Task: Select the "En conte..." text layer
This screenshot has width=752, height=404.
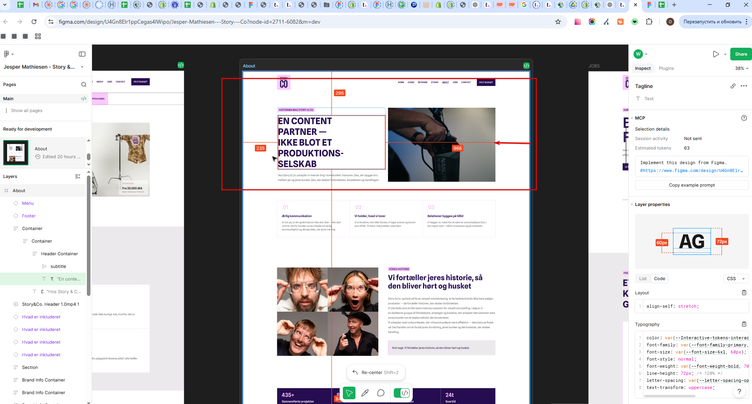Action: (43, 279)
